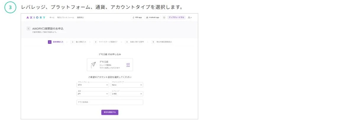Image resolution: width=355 pixels, height=122 pixels.
Task: Click the back arrow beside AXIORY口座開設のお申込
Action: coord(28,29)
